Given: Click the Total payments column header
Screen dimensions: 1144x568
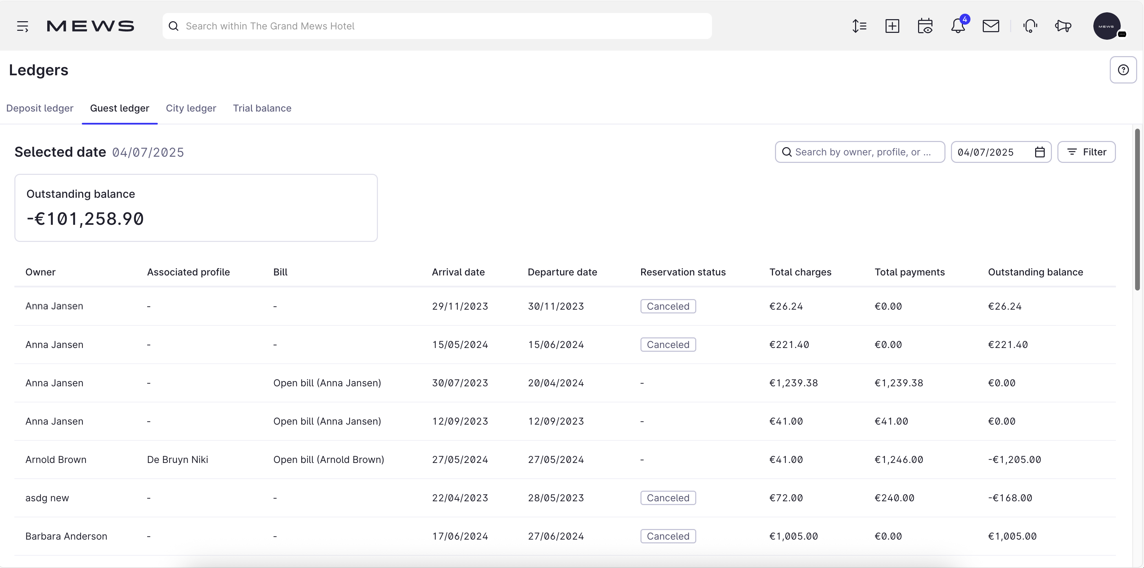Looking at the screenshot, I should (910, 272).
